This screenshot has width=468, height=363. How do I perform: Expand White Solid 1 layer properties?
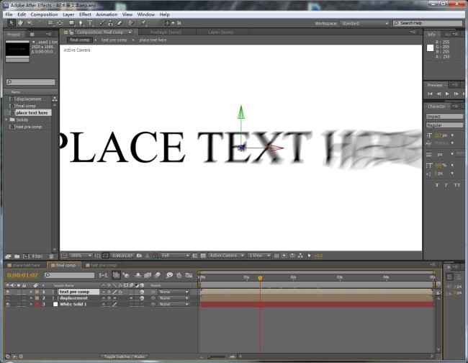pos(31,304)
